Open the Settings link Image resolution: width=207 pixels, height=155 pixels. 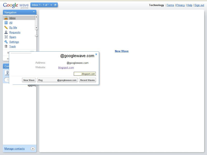pos(14,42)
